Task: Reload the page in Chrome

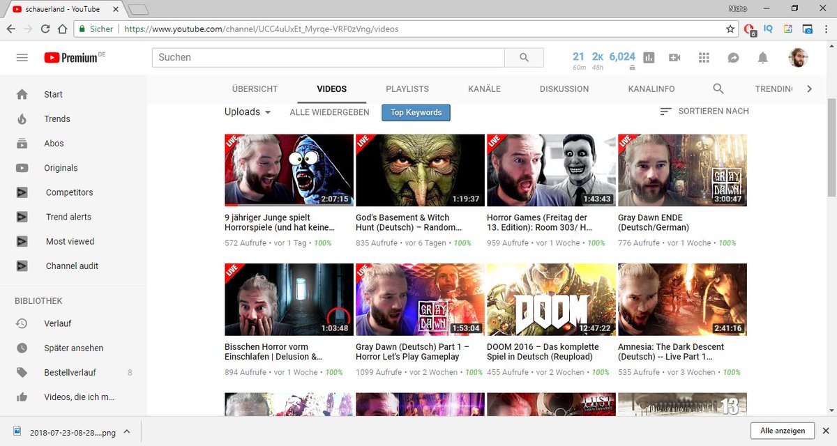Action: pyautogui.click(x=45, y=29)
